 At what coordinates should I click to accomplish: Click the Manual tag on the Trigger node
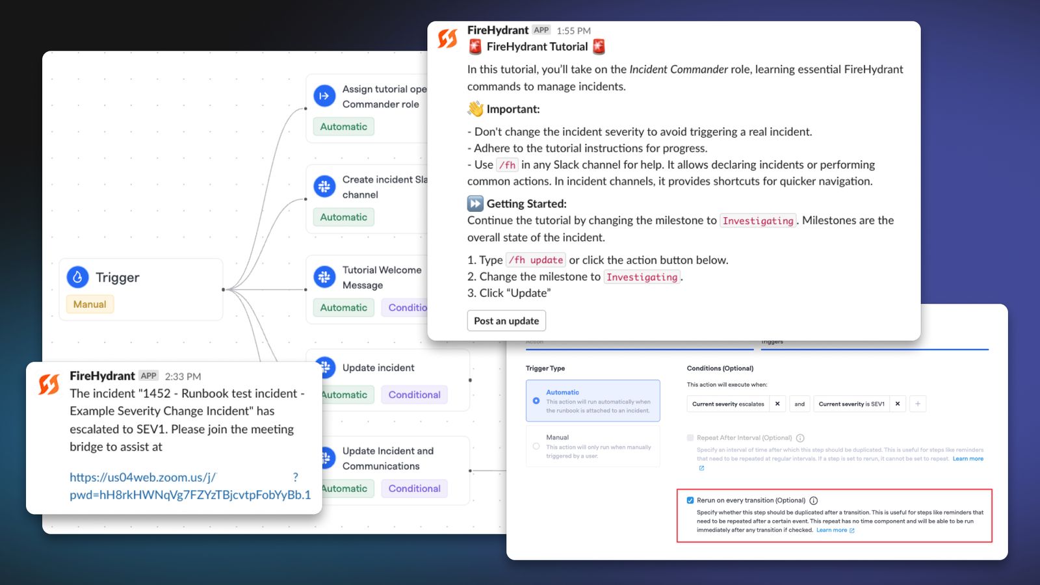point(90,304)
